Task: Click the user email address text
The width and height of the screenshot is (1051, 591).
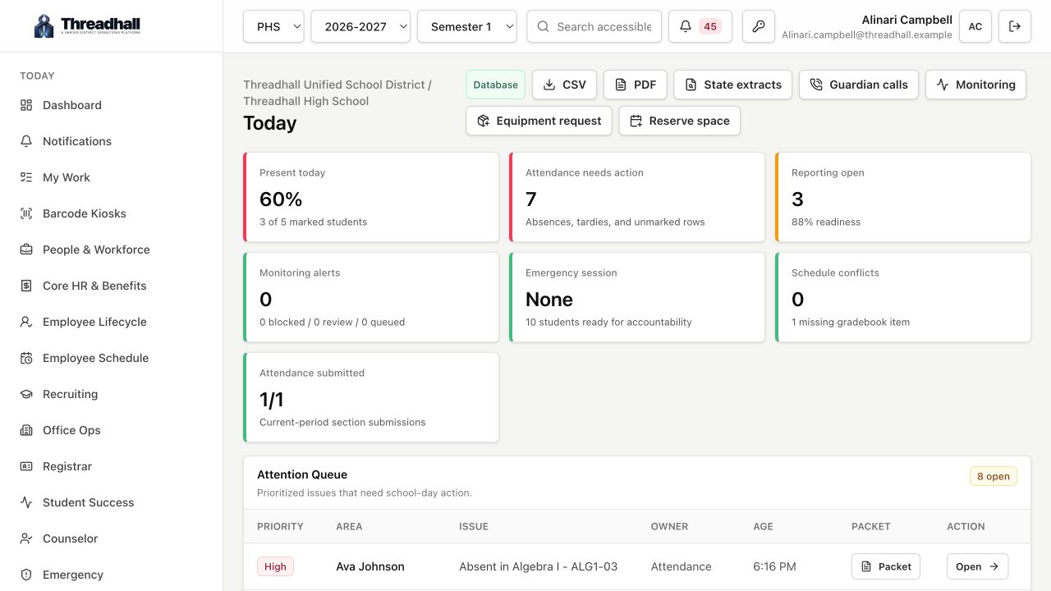Action: tap(867, 35)
